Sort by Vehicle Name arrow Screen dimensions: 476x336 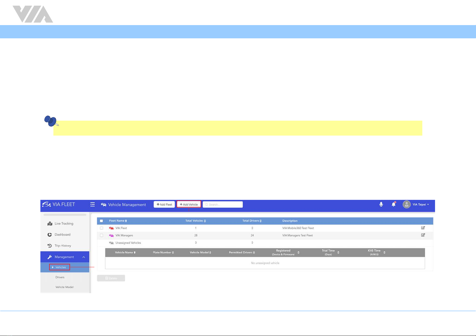pyautogui.click(x=135, y=252)
